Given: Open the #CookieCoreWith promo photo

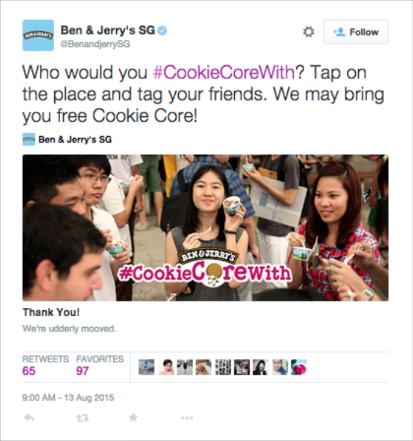Looking at the screenshot, I should pyautogui.click(x=205, y=228).
